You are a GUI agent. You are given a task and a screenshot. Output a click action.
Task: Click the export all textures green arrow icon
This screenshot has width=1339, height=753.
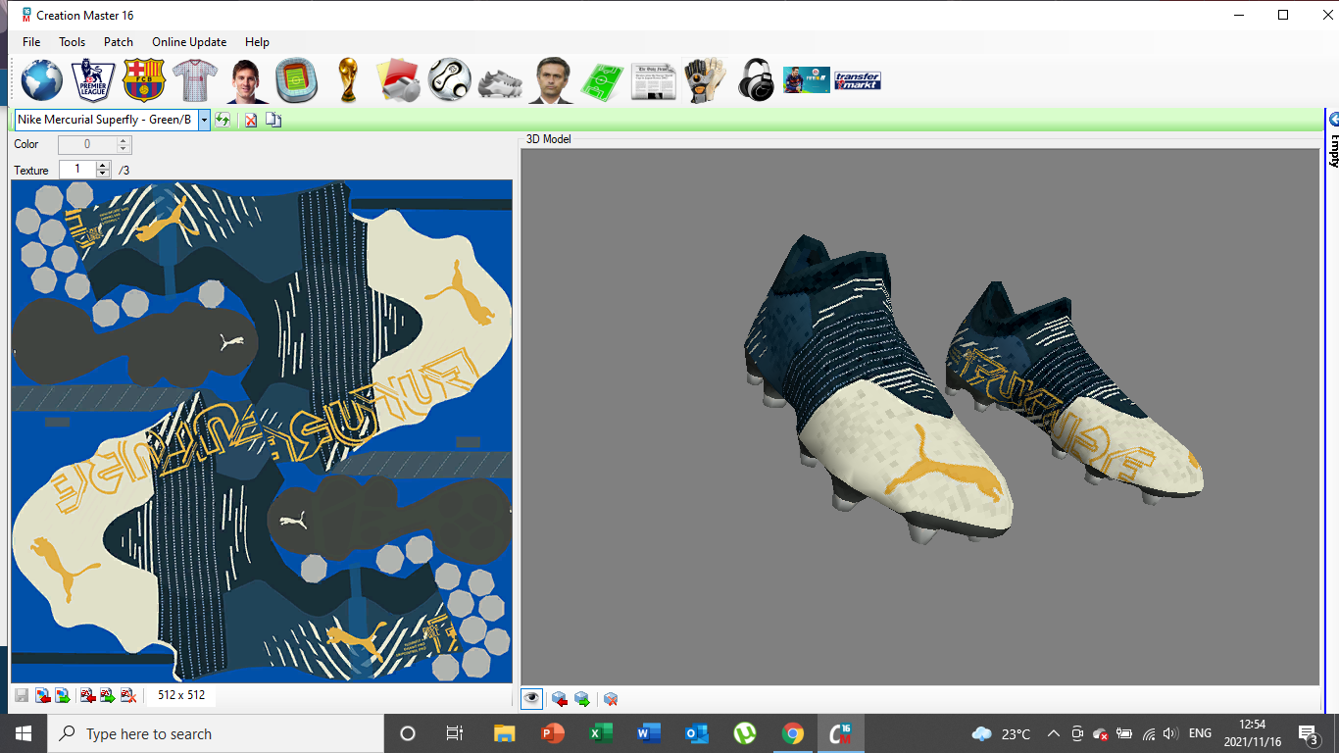108,695
